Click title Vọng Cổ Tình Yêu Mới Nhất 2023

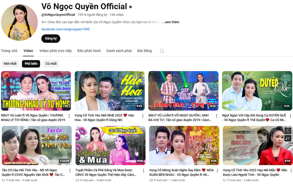(105, 118)
